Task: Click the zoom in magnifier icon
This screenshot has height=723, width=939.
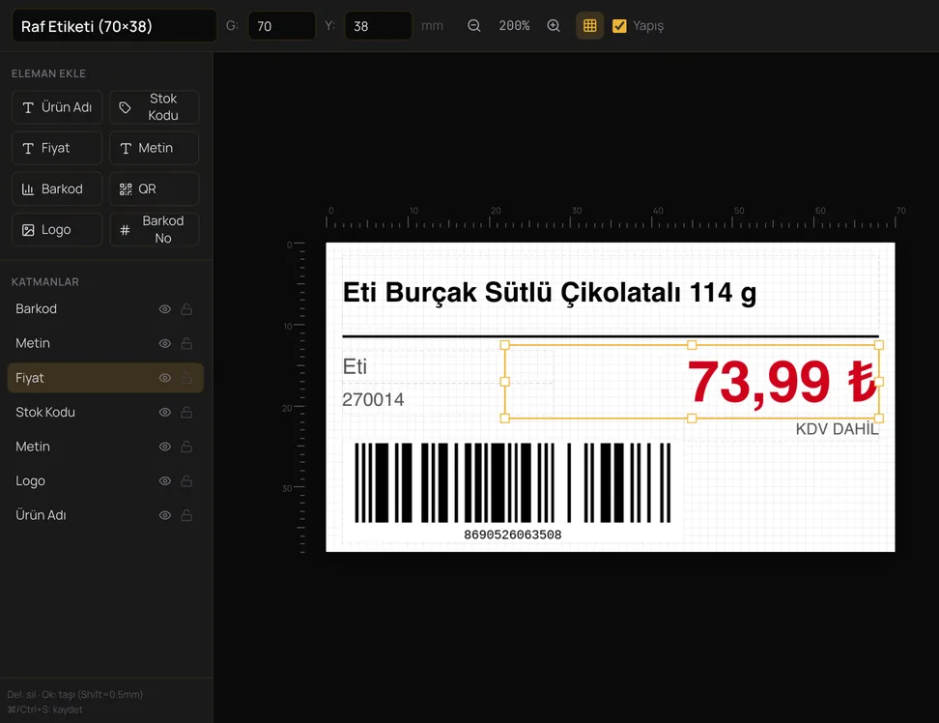Action: [x=554, y=26]
